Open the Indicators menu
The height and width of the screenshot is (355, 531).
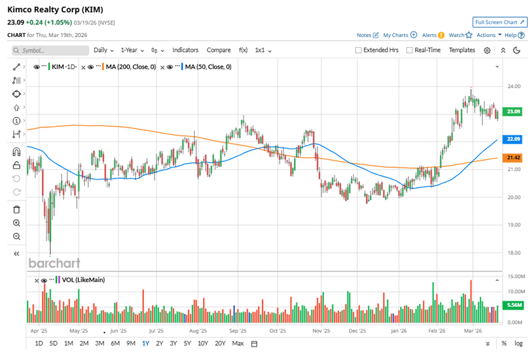pyautogui.click(x=185, y=51)
